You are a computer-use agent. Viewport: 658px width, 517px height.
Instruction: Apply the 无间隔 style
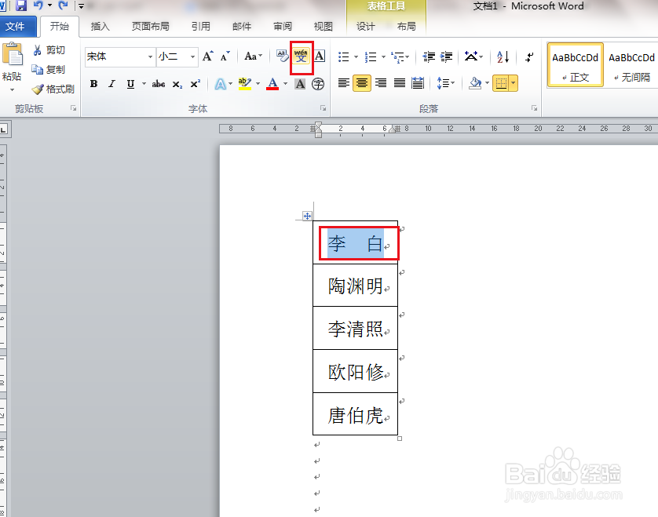coord(631,63)
